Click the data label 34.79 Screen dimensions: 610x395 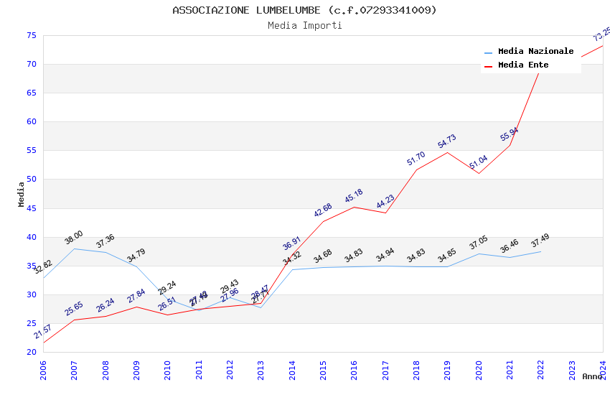136,255
